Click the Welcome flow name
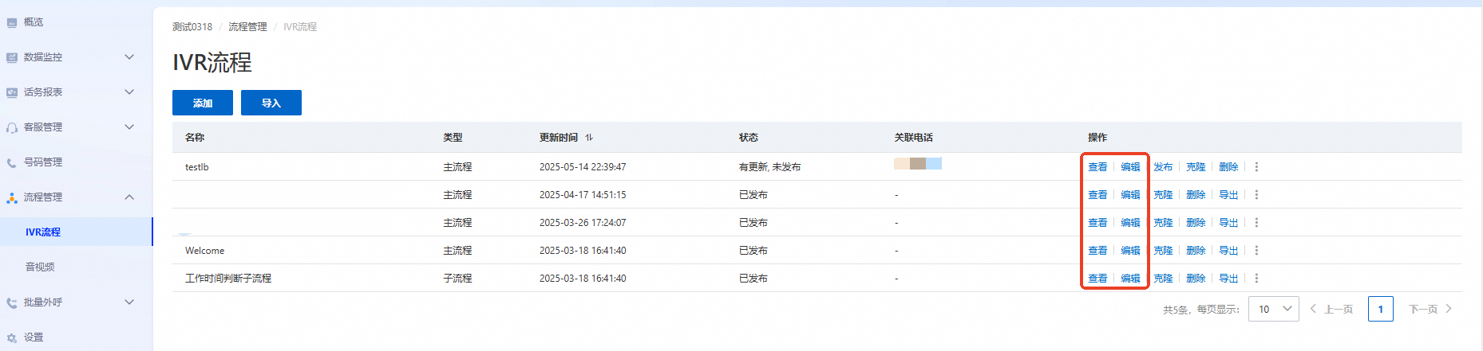The width and height of the screenshot is (1483, 351). click(x=204, y=251)
